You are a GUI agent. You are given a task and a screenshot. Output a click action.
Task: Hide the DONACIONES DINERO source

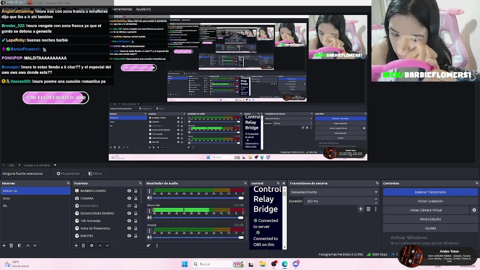tap(129, 213)
